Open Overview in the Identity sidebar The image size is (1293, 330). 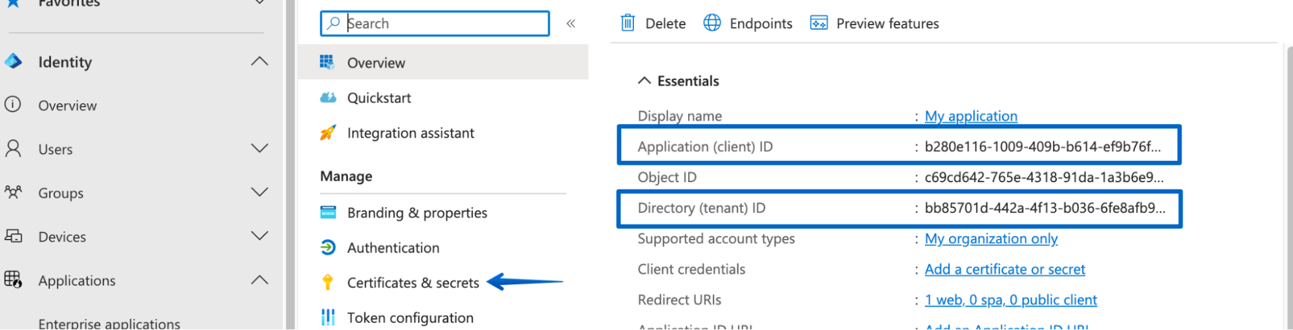[67, 105]
